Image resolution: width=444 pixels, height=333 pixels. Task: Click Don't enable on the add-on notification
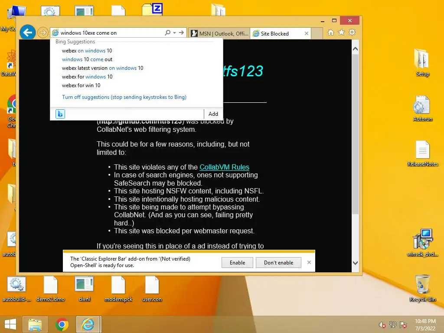tap(278, 263)
